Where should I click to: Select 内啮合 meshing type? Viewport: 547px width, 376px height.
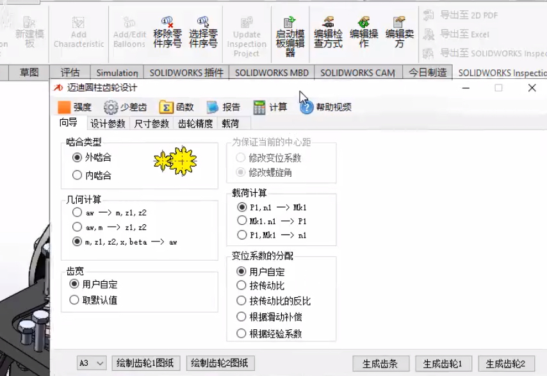pos(77,175)
